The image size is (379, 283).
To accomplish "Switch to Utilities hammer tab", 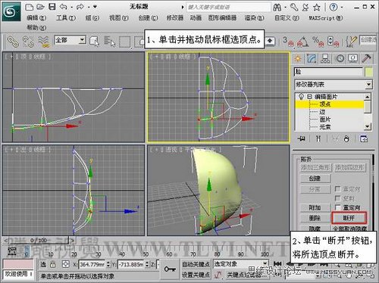I will [366, 58].
